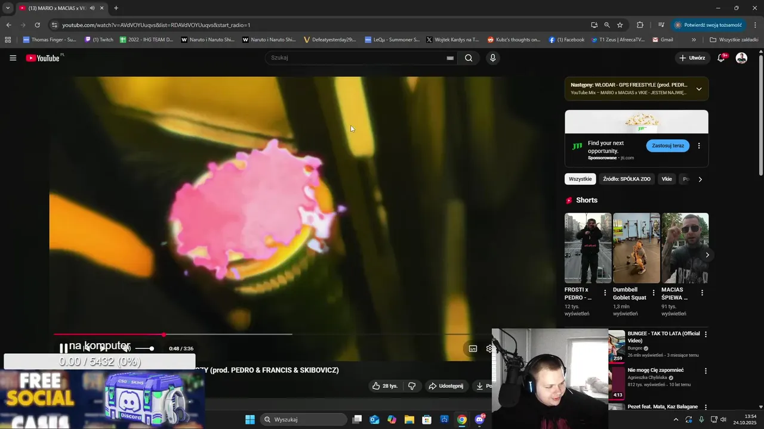Click the Utwórz create button
Image resolution: width=764 pixels, height=429 pixels.
point(692,58)
